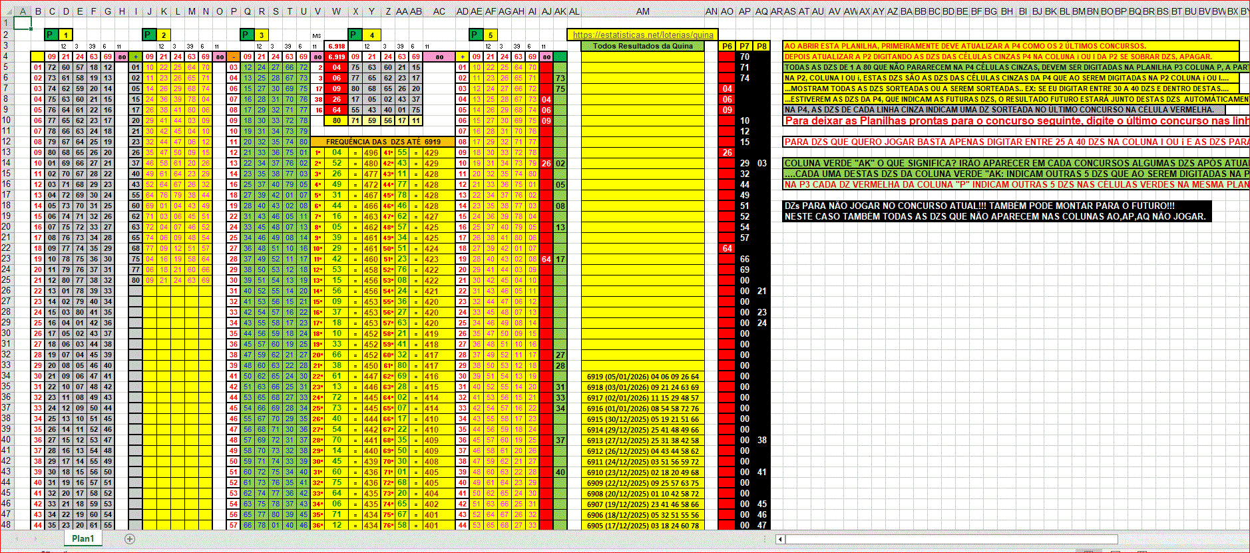Screen dimensions: 1250x553
Task: Select the Todos Resultados da Quina header cell
Action: 642,46
